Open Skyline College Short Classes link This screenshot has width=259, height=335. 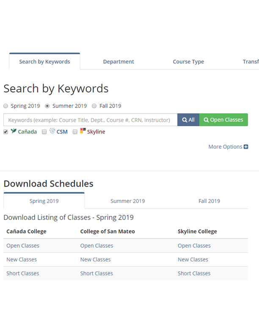tap(194, 273)
